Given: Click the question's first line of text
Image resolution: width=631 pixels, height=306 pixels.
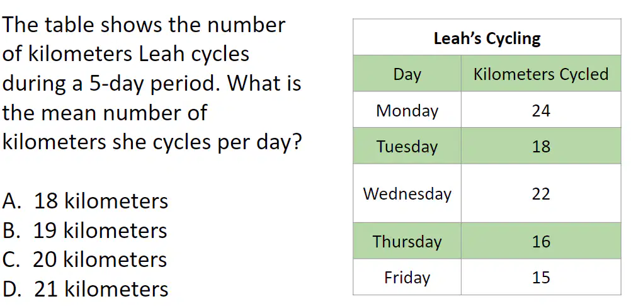Looking at the screenshot, I should pyautogui.click(x=144, y=25).
